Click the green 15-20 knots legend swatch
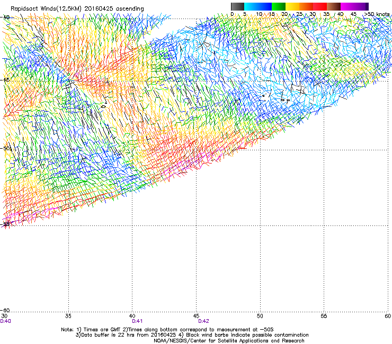 279,6
